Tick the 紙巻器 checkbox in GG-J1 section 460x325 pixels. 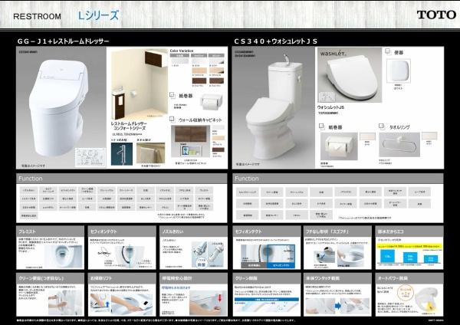[x=172, y=95]
